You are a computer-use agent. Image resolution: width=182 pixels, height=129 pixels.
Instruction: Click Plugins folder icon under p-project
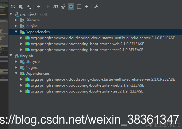(x=22, y=26)
